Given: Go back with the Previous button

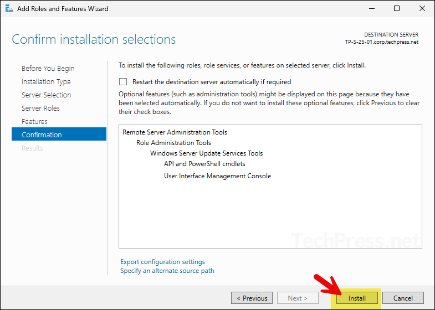Looking at the screenshot, I should pos(252,298).
